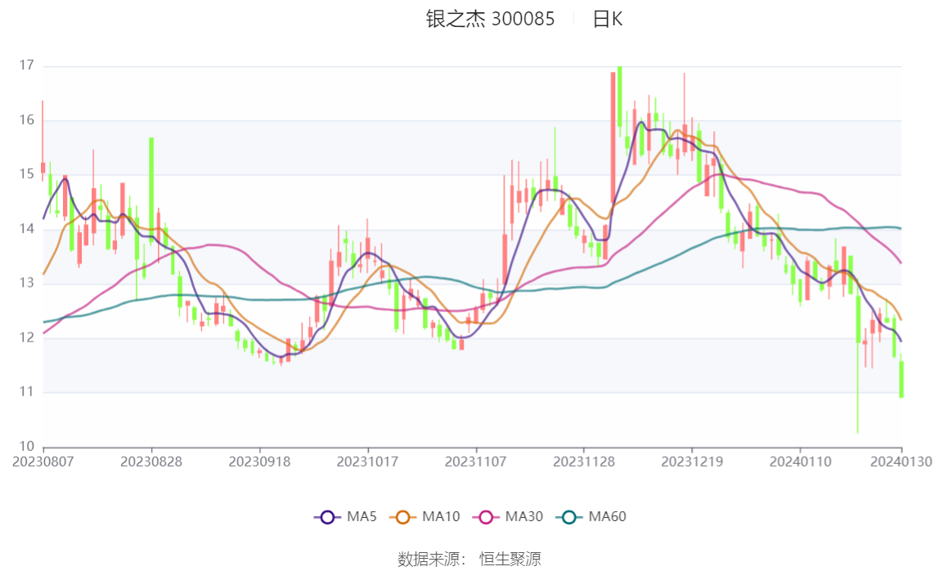Screen dimensions: 939x571
Task: Click y-axis value 13
Action: (x=26, y=283)
